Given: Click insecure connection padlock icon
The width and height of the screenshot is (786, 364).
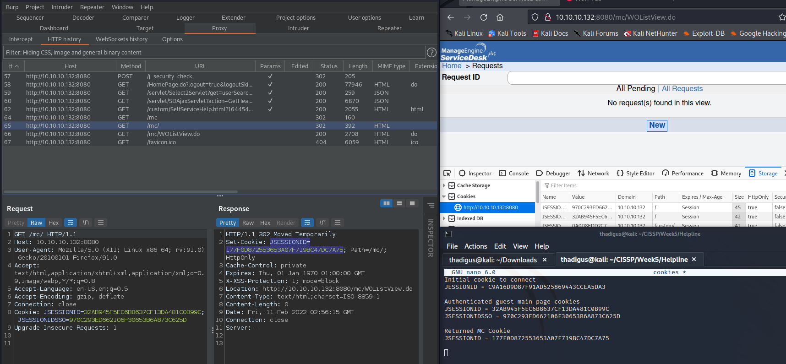Looking at the screenshot, I should coord(547,17).
